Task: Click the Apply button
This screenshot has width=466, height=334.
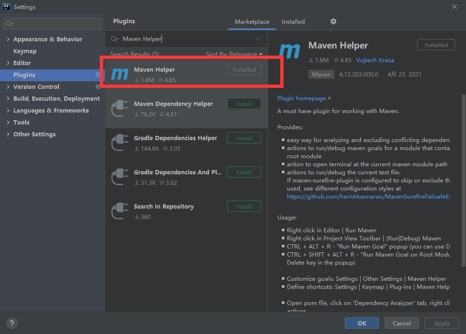Action: [442, 323]
